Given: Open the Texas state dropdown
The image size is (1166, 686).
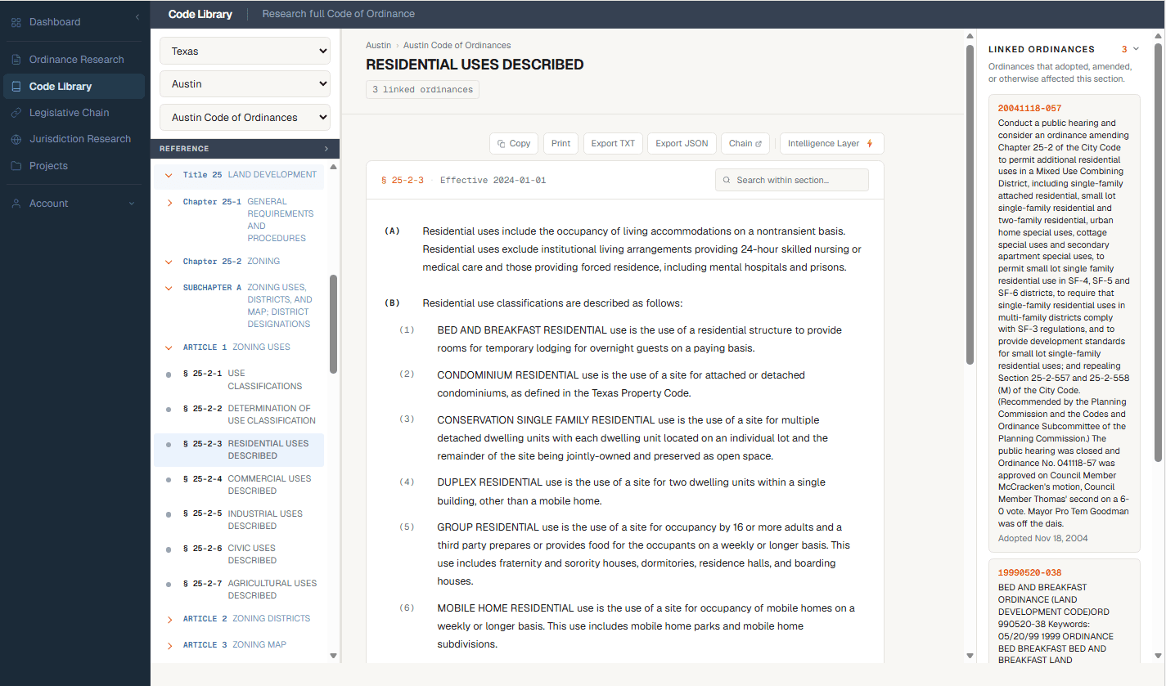Looking at the screenshot, I should (245, 51).
